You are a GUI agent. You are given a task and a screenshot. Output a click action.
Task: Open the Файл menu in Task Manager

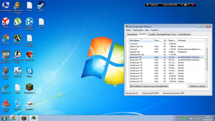pyautogui.click(x=128, y=30)
